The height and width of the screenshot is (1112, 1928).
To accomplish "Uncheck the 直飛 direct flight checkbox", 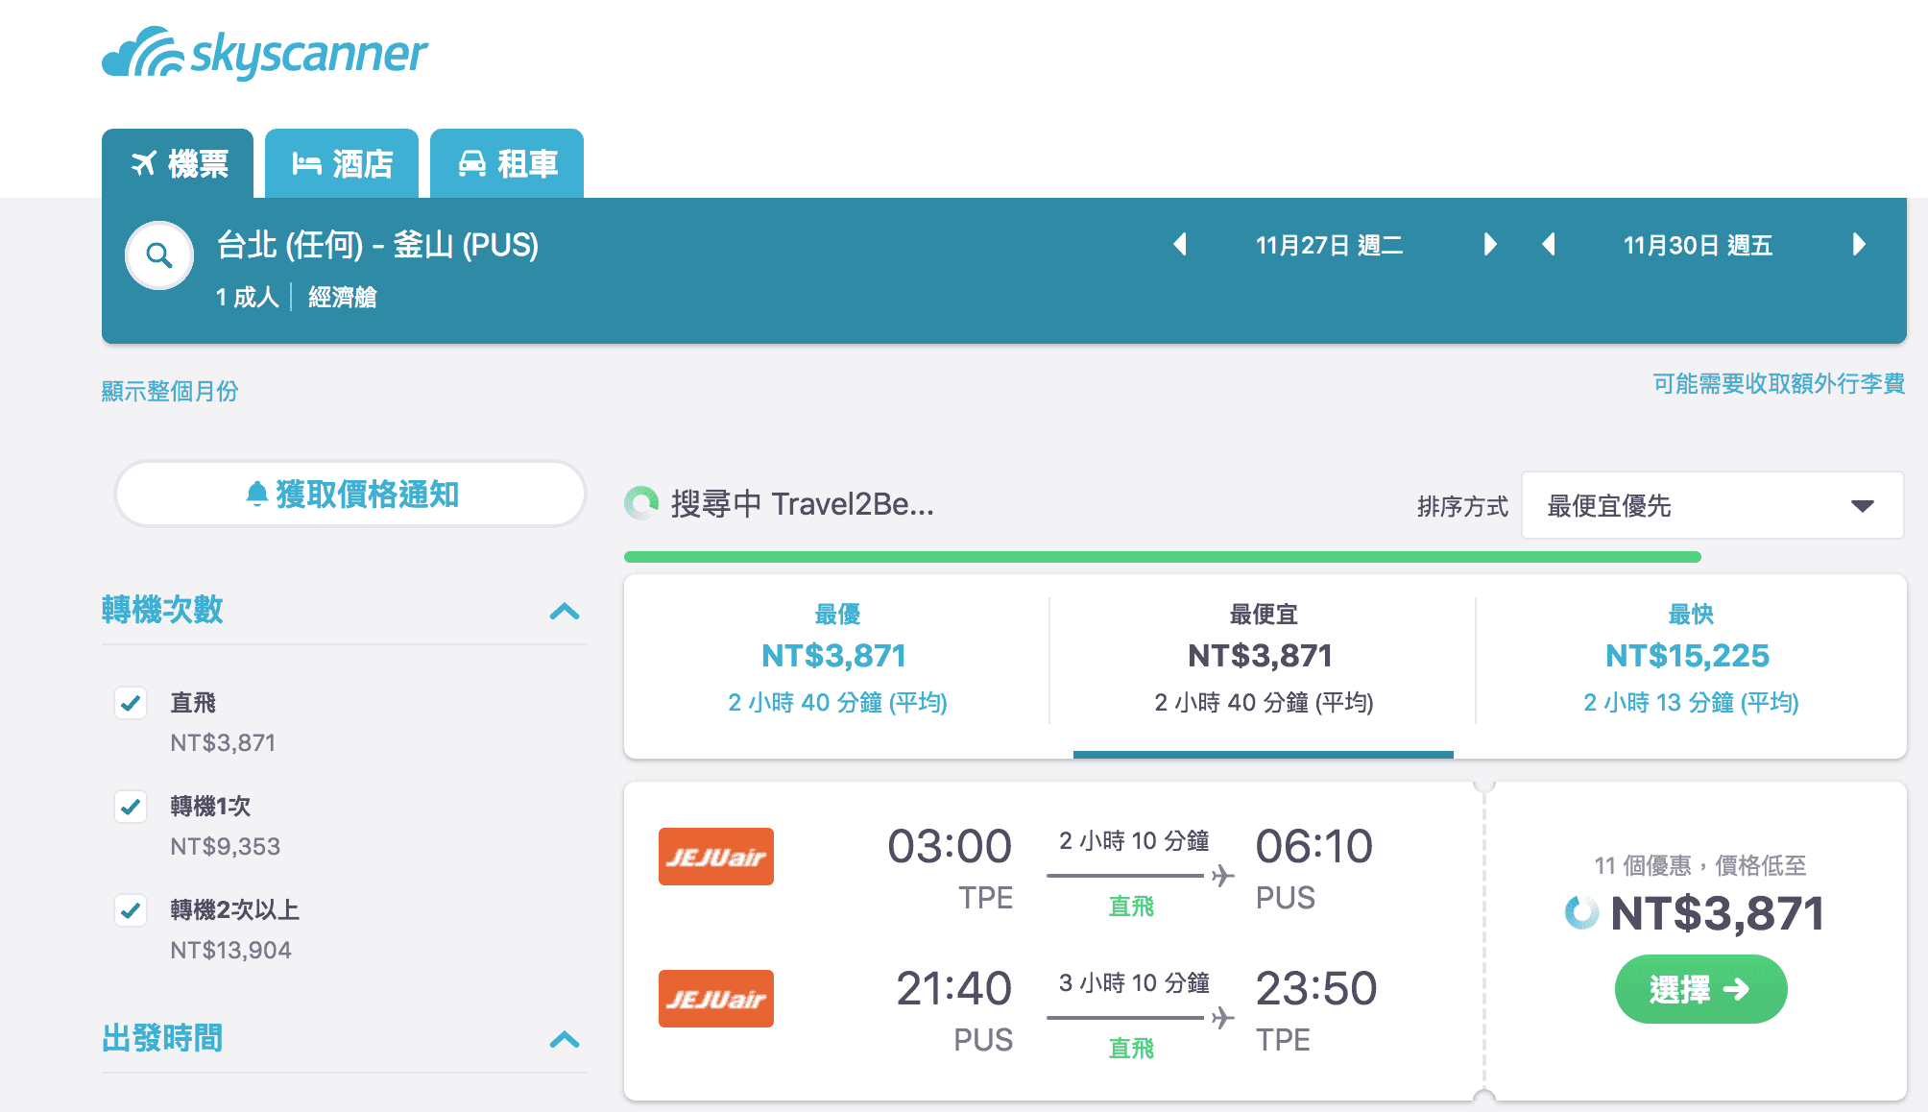I will coord(131,703).
